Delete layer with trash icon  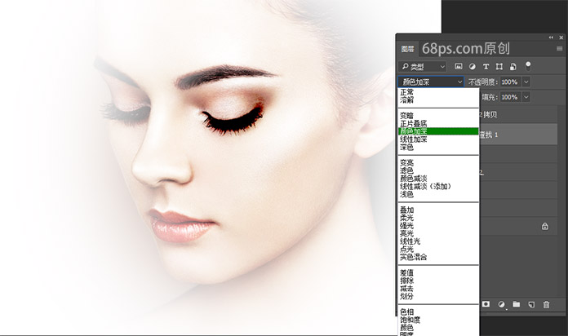(546, 304)
